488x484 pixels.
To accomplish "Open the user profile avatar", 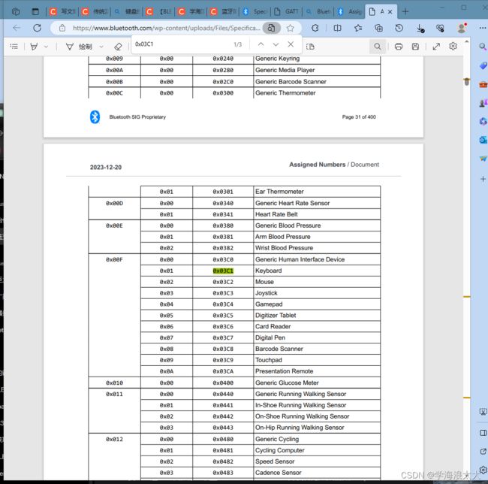I will pos(462,28).
